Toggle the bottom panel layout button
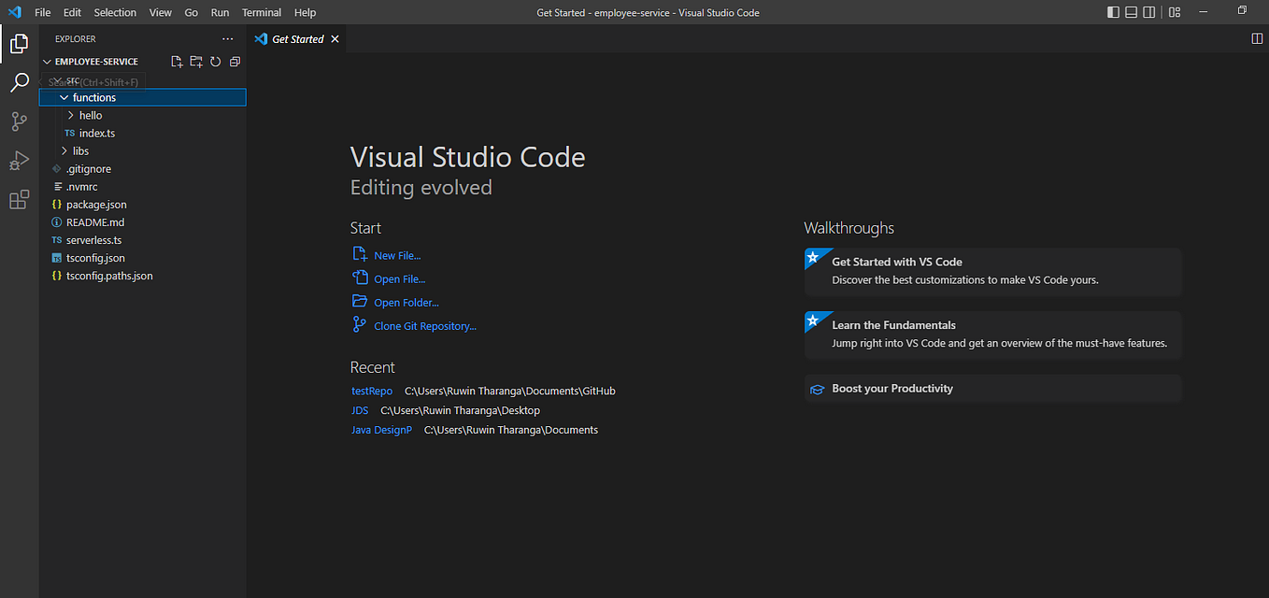1269x598 pixels. pyautogui.click(x=1132, y=12)
